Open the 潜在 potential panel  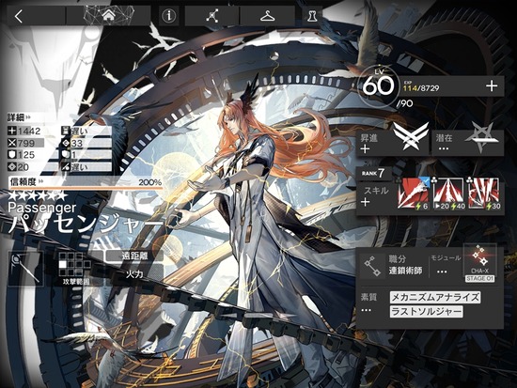tap(467, 142)
